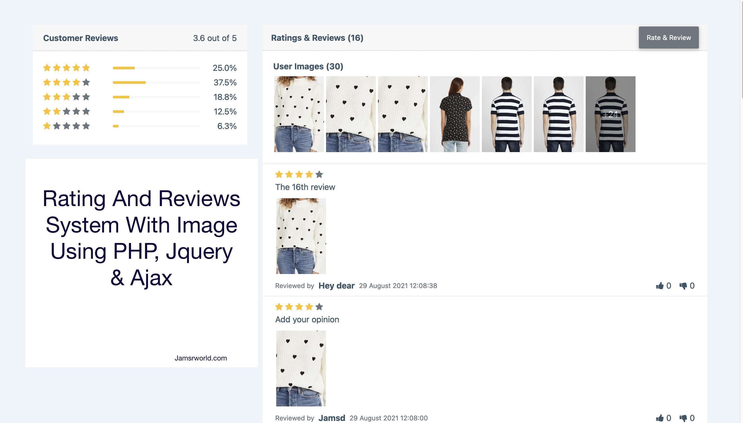Open the +24 more user images thumbnail
This screenshot has height=423, width=743.
[x=610, y=114]
